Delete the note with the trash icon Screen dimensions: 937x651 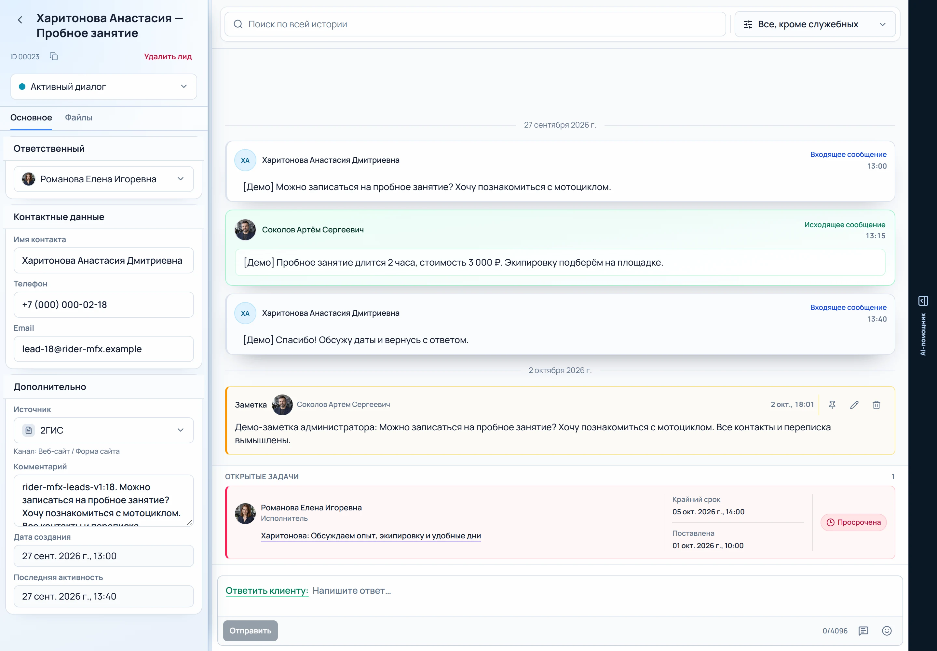(x=876, y=405)
